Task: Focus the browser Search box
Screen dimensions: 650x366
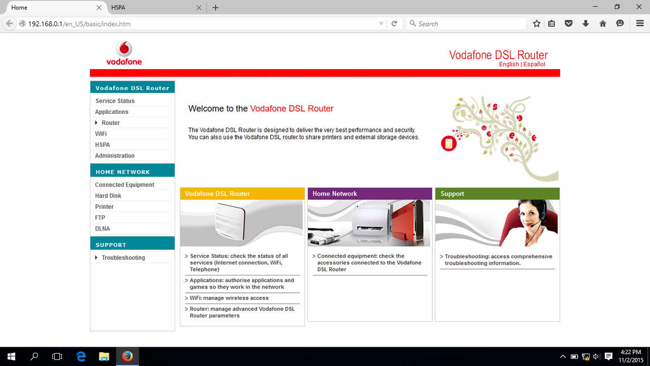Action: [466, 23]
